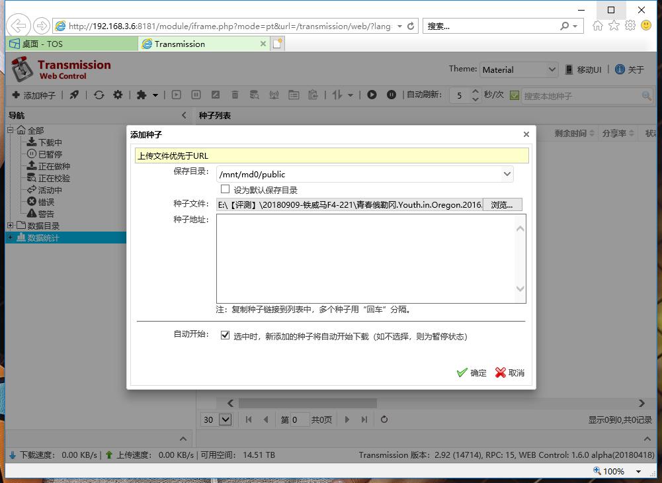Click the pin icon next to 添加种子
The height and width of the screenshot is (483, 662).
74,95
